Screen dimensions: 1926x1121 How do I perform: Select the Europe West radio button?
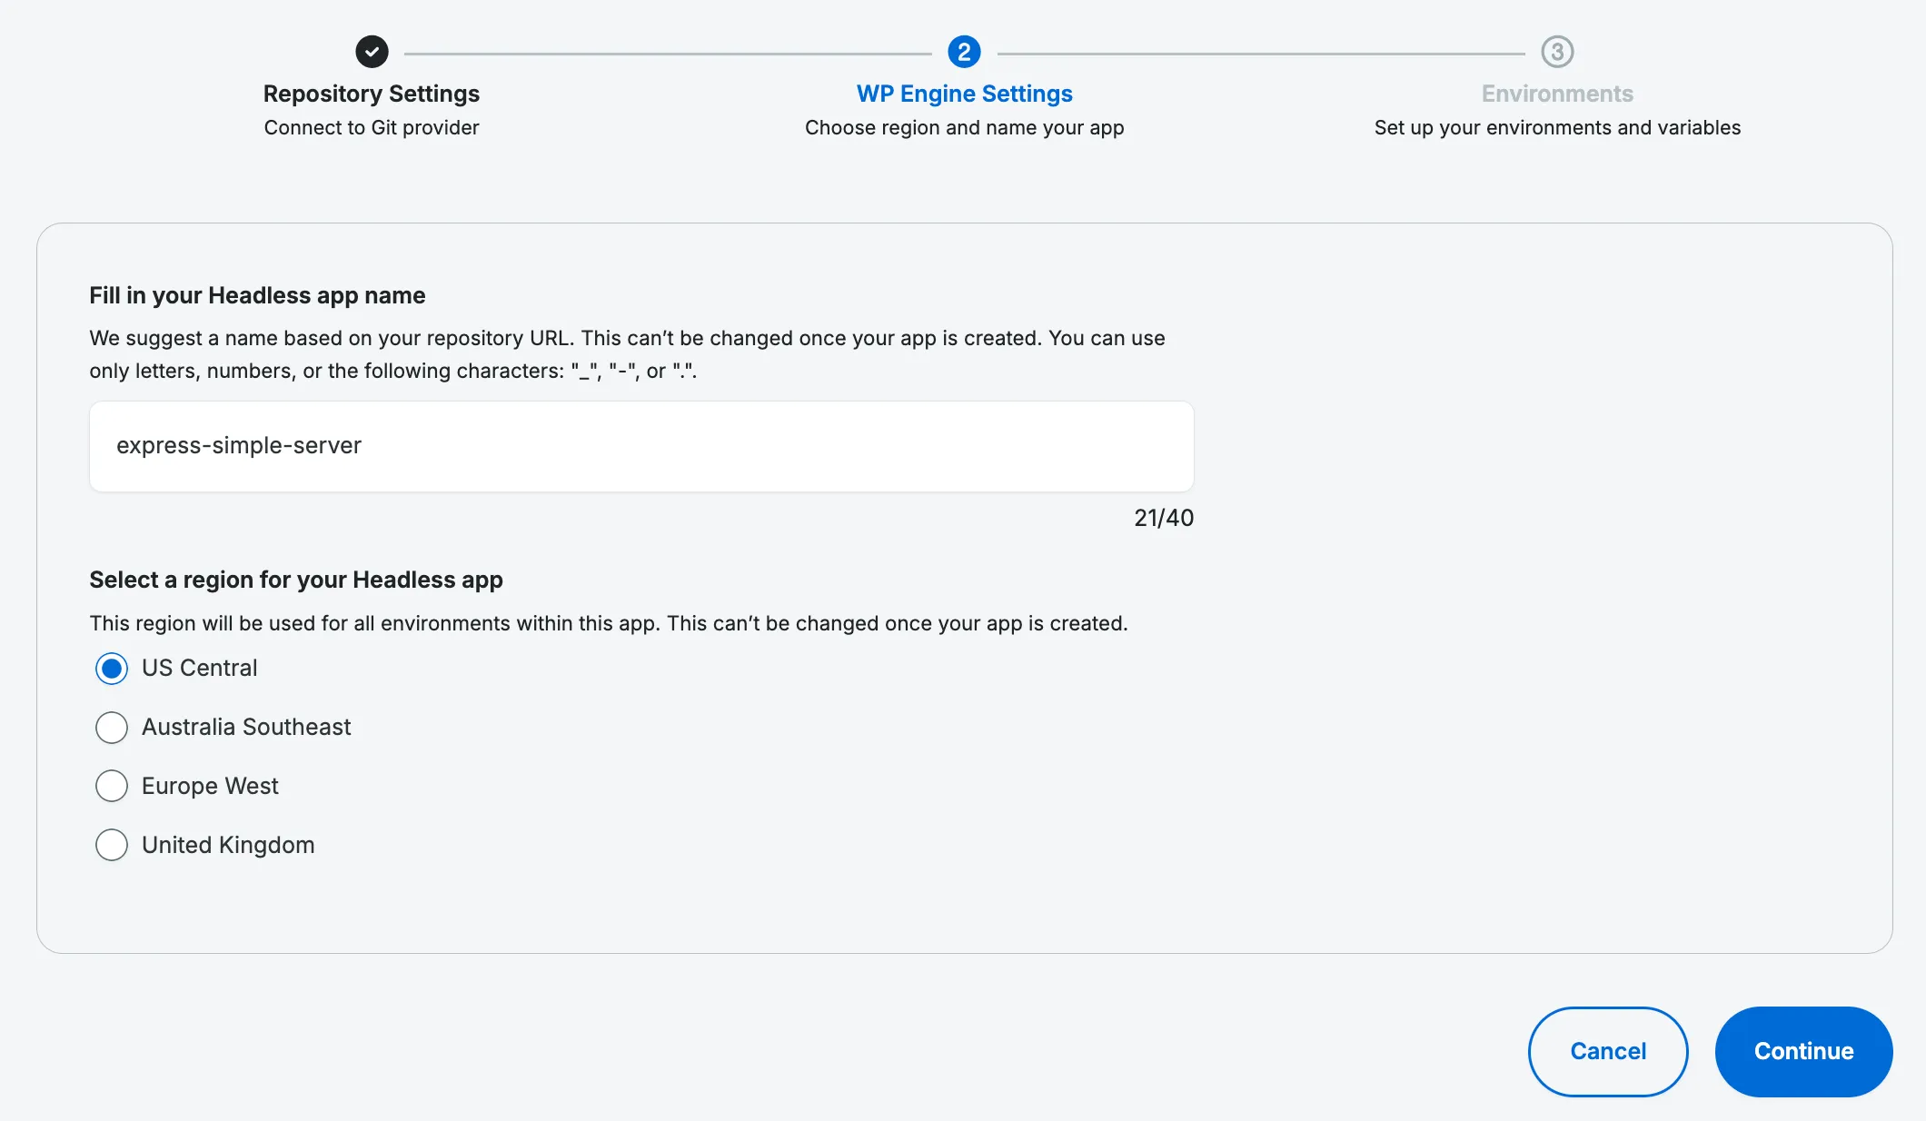[111, 786]
